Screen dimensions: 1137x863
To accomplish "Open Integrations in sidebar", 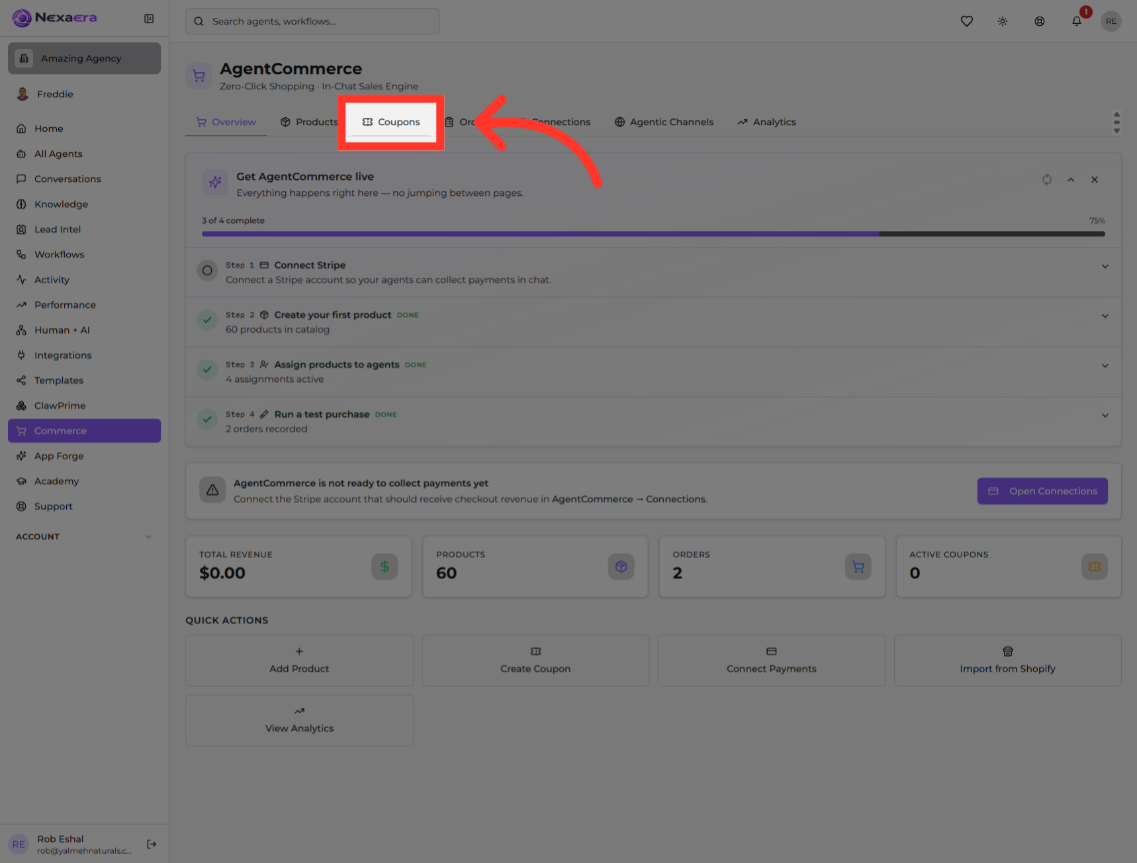I will 84,355.
